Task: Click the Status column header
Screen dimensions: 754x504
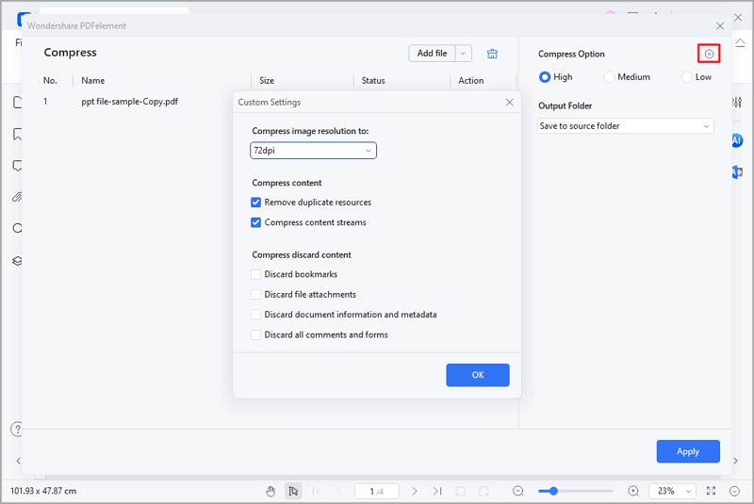Action: (x=373, y=80)
